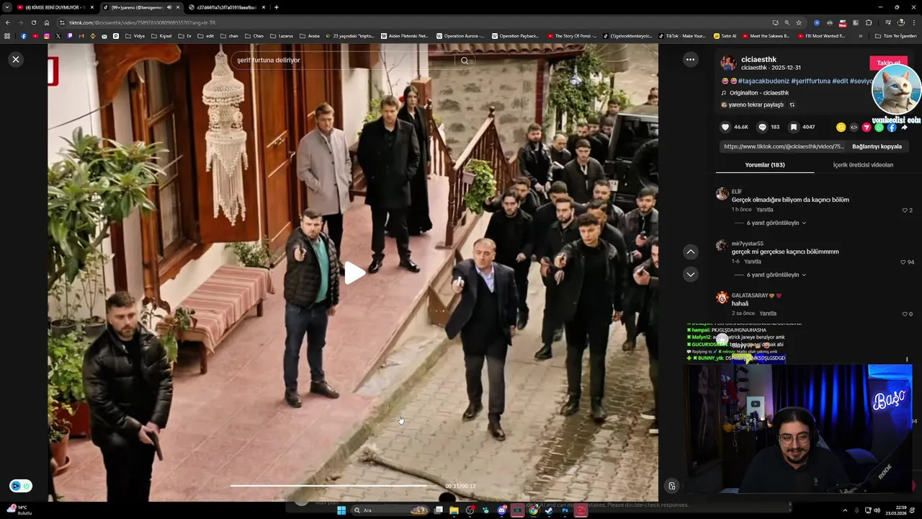This screenshot has width=922, height=519.
Task: Like ELİF's comment heart
Action: pos(905,210)
